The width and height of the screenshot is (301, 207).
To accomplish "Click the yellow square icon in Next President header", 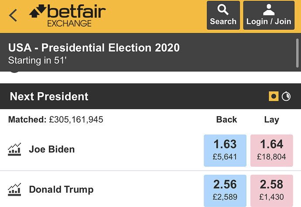I will pyautogui.click(x=274, y=97).
